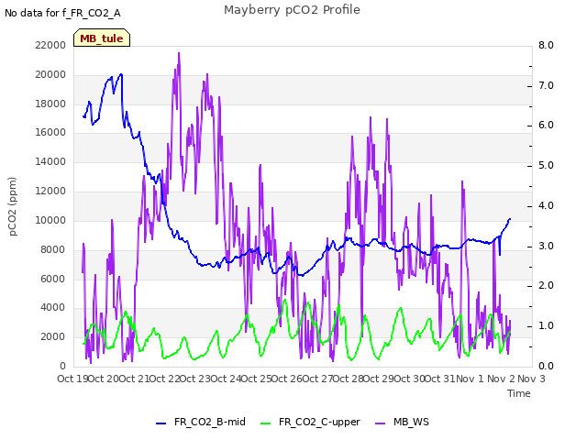
Task: Click the 14000 y-axis tick label
Action: point(50,161)
